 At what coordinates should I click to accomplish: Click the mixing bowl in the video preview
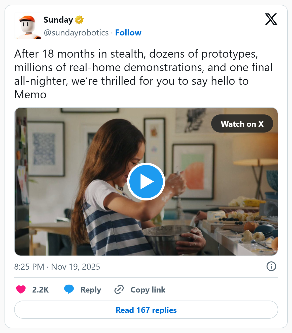[x=166, y=239]
